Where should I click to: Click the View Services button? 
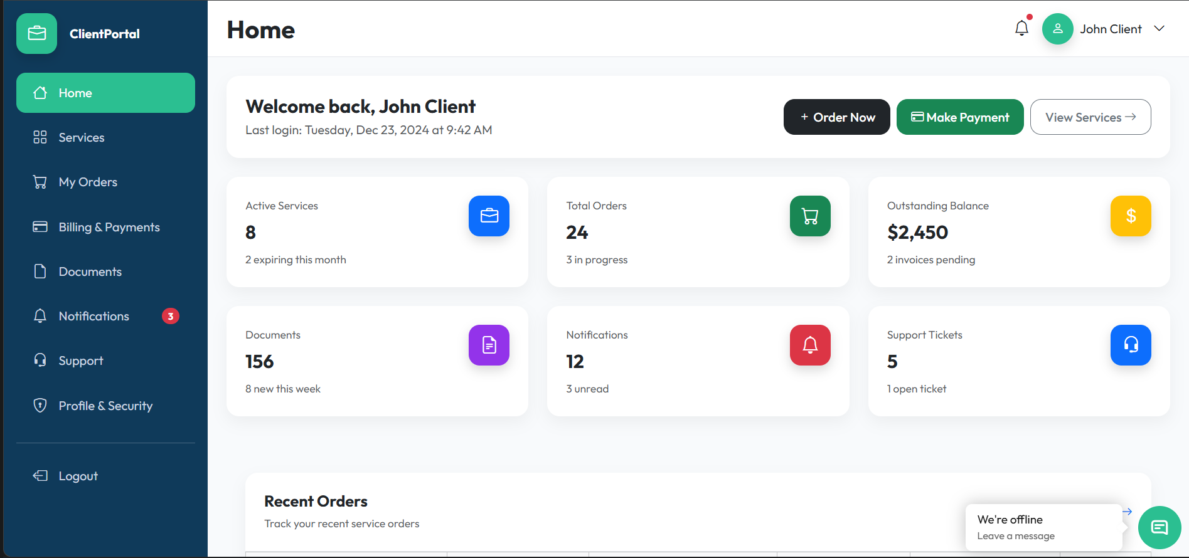[1090, 117]
